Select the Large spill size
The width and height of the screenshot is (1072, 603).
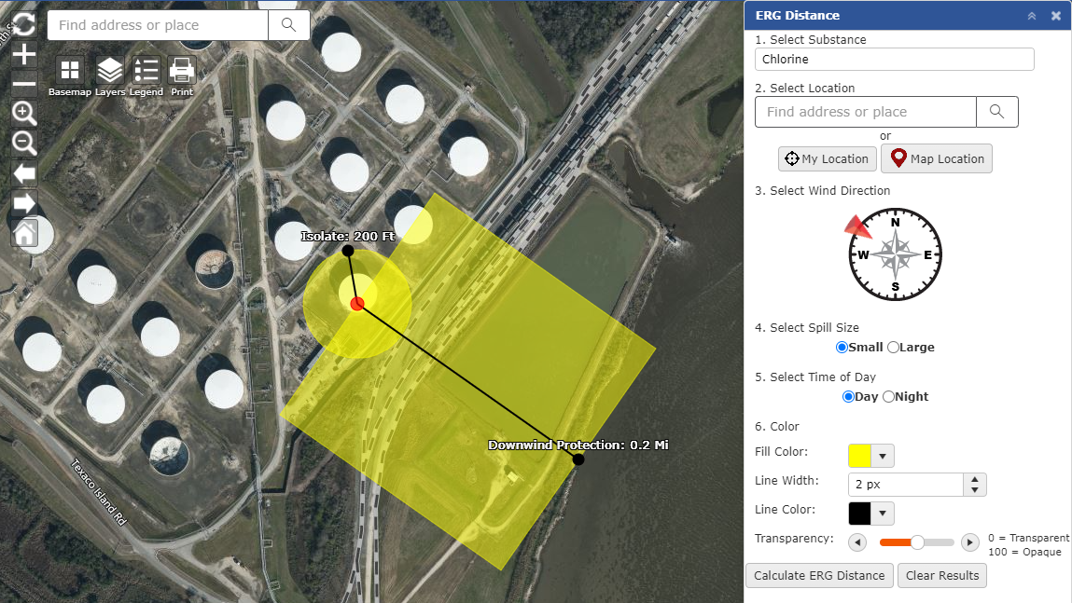click(x=893, y=348)
